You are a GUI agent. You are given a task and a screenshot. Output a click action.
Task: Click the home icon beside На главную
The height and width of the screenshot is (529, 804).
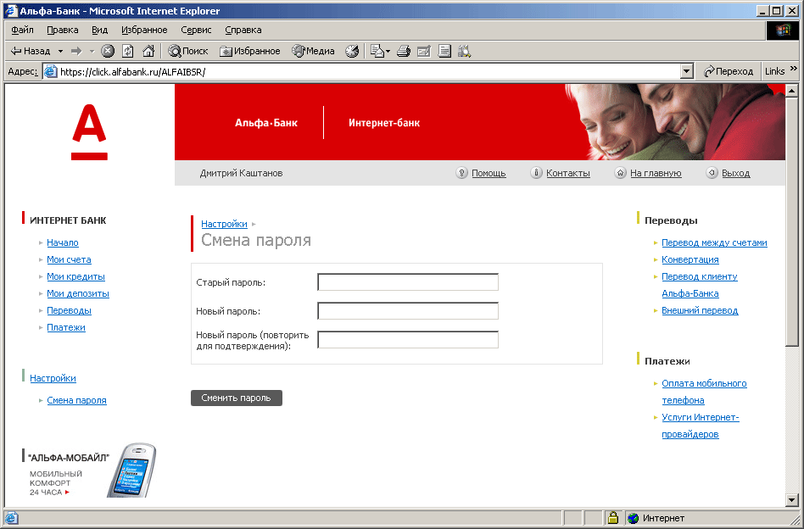coord(620,173)
